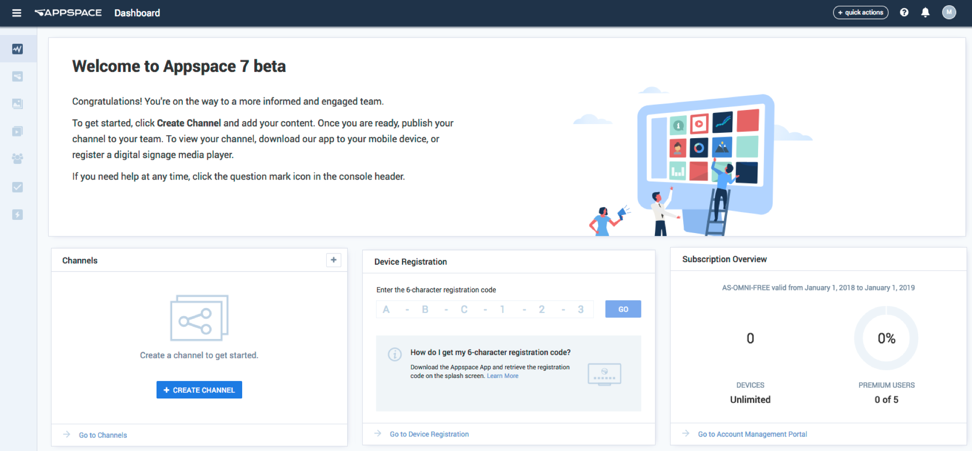
Task: Select the Dashboard sidebar icon
Action: tap(18, 49)
